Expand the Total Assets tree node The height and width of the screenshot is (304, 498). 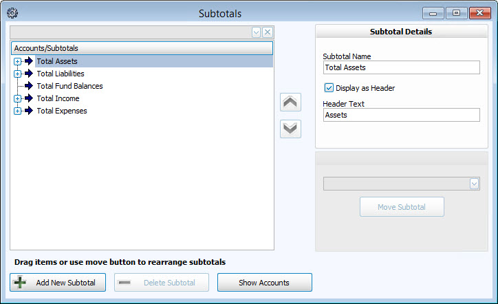[17, 61]
